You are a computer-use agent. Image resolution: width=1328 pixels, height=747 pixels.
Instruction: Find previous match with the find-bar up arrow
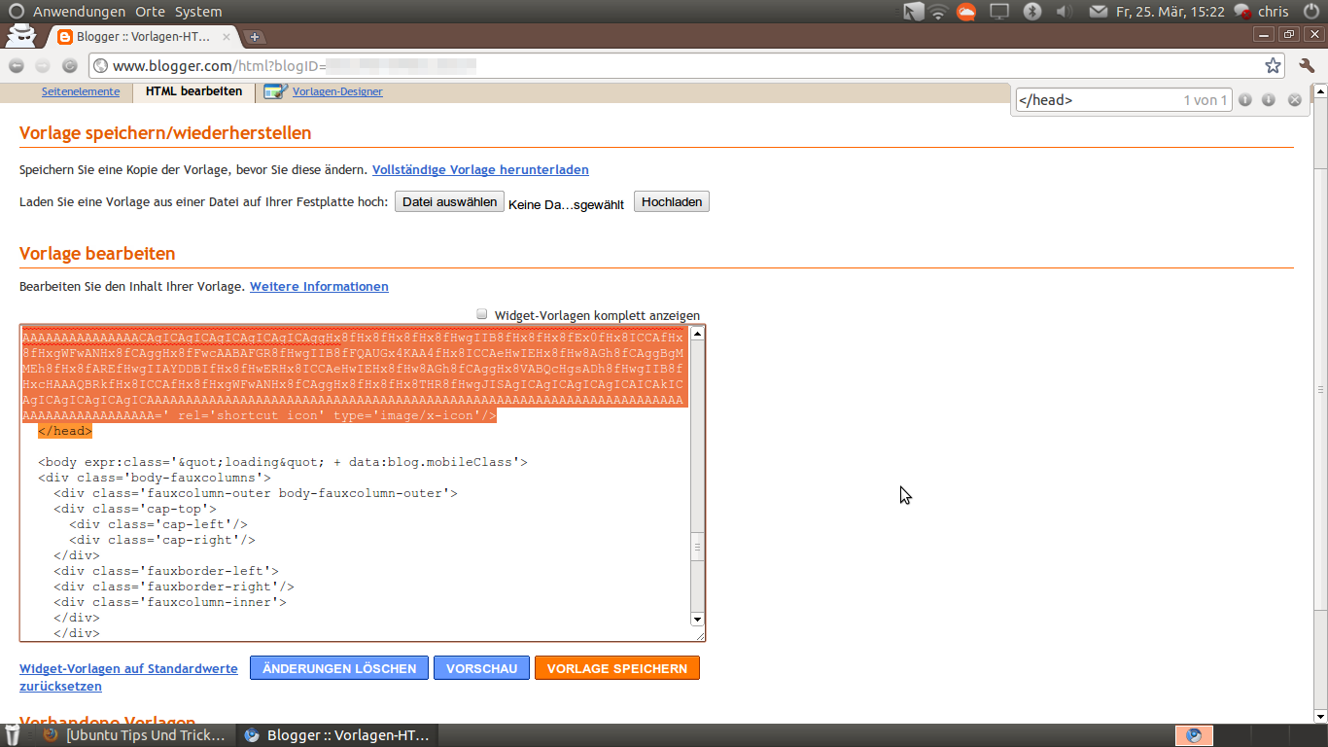1245,99
